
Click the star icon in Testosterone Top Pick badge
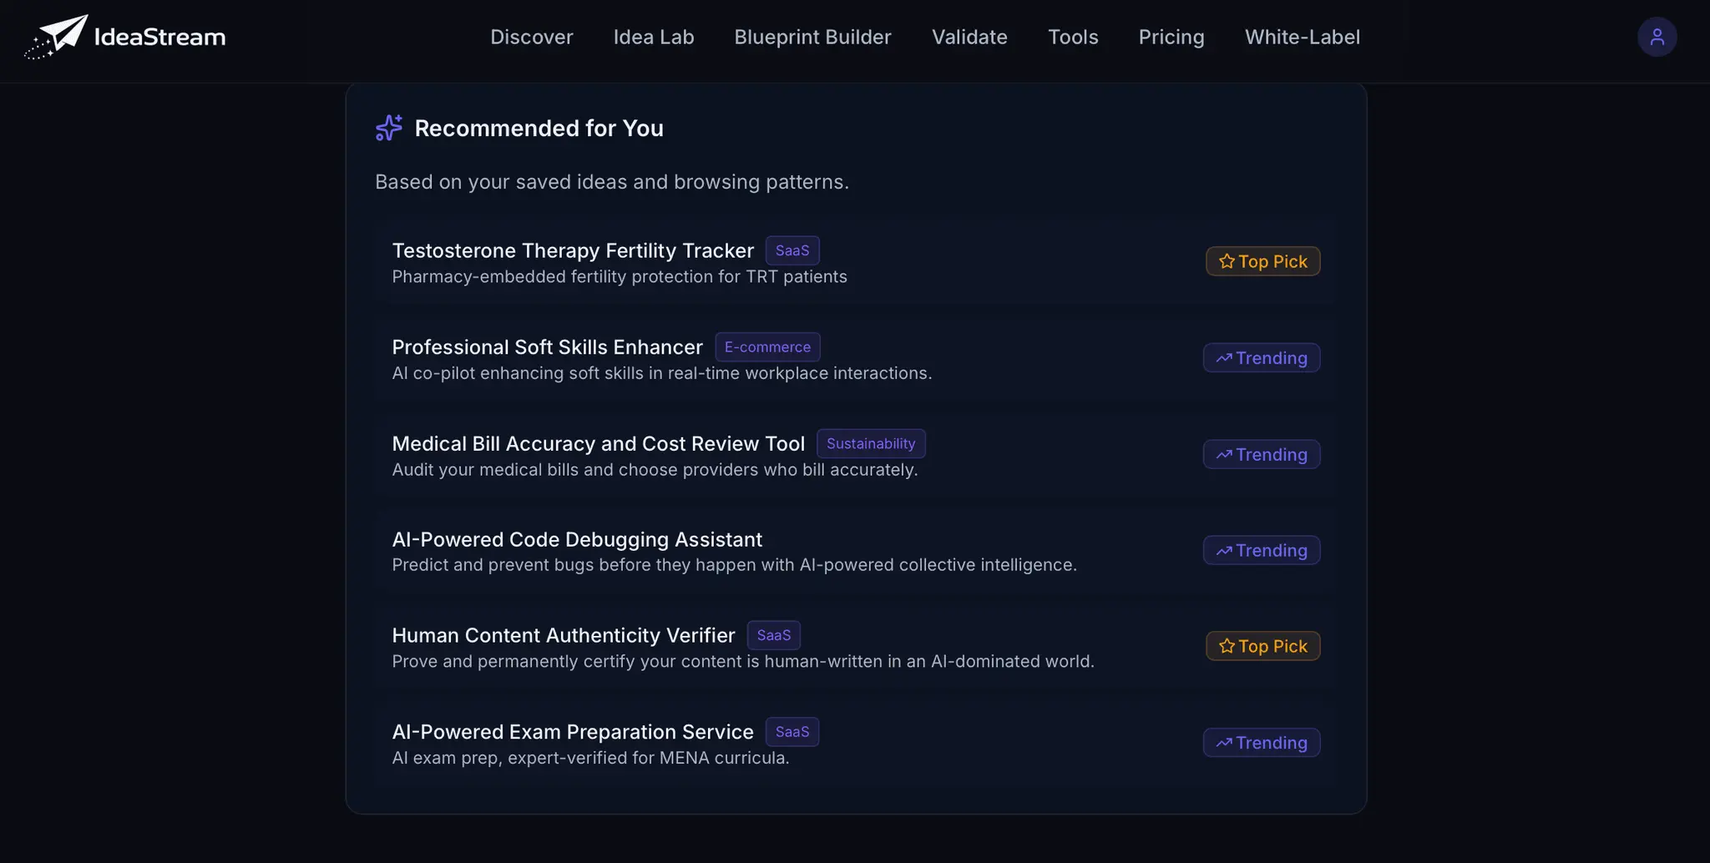[x=1227, y=261]
